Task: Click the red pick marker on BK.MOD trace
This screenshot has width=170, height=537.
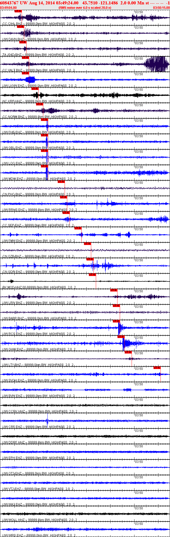Action: pos(92,275)
